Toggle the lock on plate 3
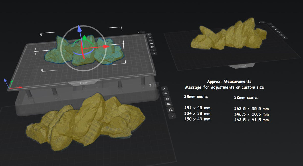303x166 pixels. pyautogui.click(x=170, y=110)
